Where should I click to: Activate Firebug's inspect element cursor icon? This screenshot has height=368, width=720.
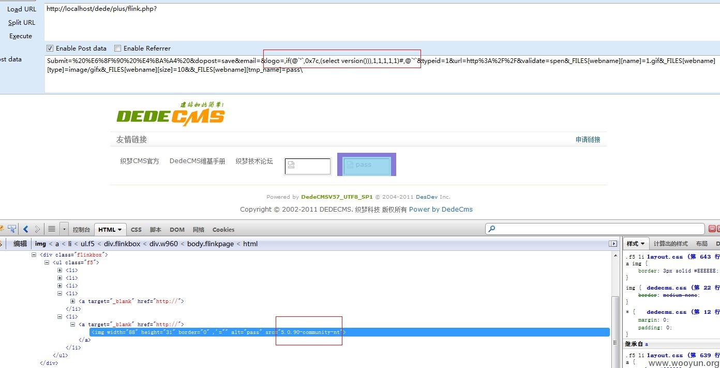pyautogui.click(x=11, y=229)
